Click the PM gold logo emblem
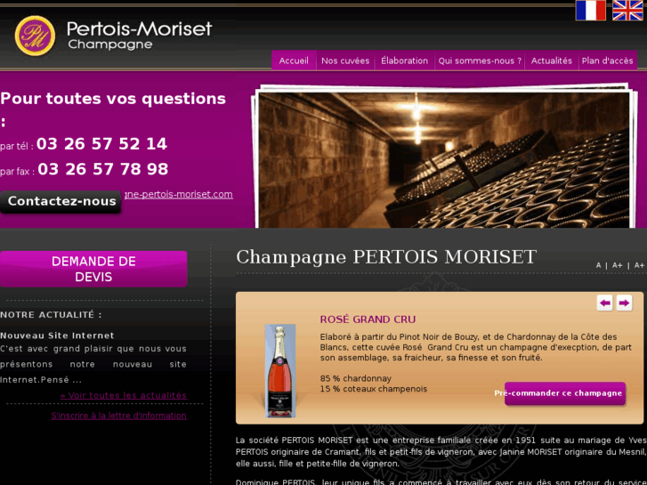The height and width of the screenshot is (485, 647). (x=35, y=36)
